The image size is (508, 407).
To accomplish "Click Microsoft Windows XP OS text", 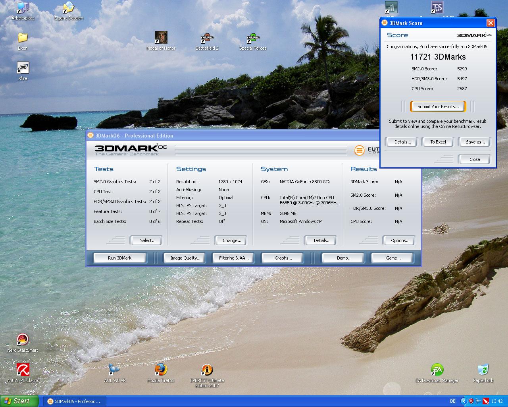I will coord(300,221).
